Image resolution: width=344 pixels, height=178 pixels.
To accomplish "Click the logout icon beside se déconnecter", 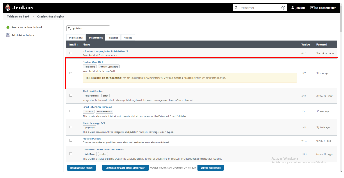I will coord(312,8).
